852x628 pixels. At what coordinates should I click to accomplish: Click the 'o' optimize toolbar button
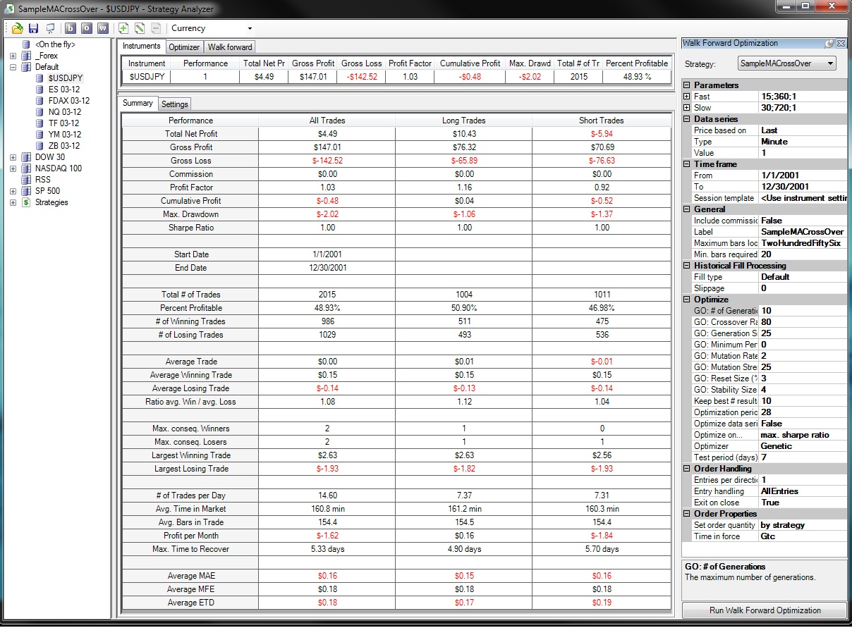pos(86,28)
